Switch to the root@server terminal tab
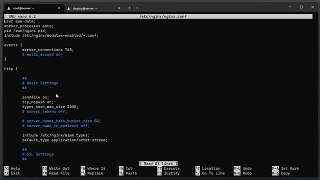320x180 pixels. point(34,8)
